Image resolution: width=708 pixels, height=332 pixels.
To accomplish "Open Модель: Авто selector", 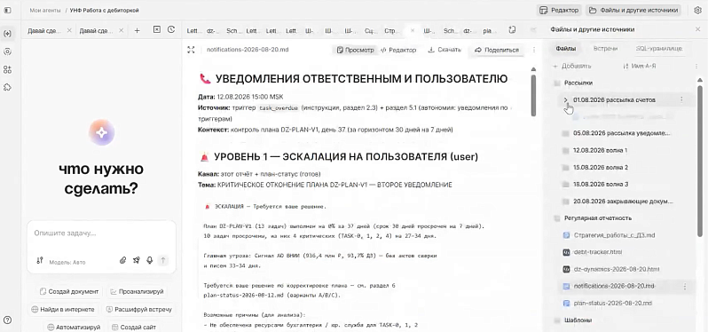I will coord(67,262).
